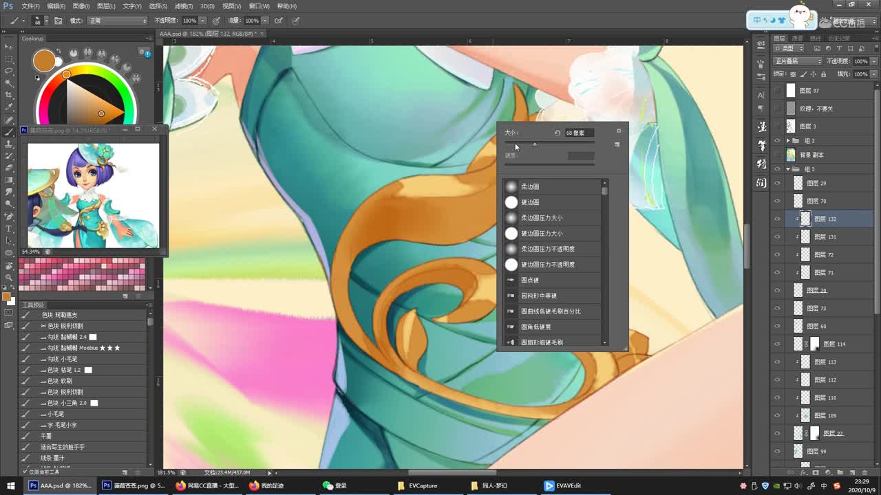The width and height of the screenshot is (881, 495).
Task: Swap colors in the Coolorus panel
Action: pyautogui.click(x=59, y=52)
